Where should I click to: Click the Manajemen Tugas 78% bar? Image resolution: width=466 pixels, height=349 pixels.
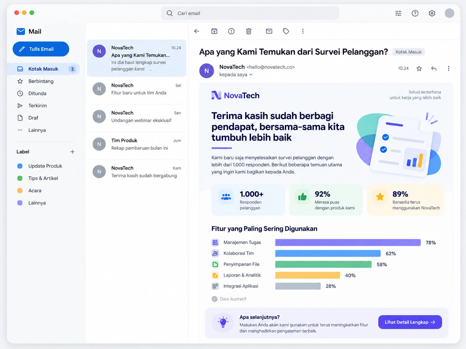pyautogui.click(x=348, y=243)
